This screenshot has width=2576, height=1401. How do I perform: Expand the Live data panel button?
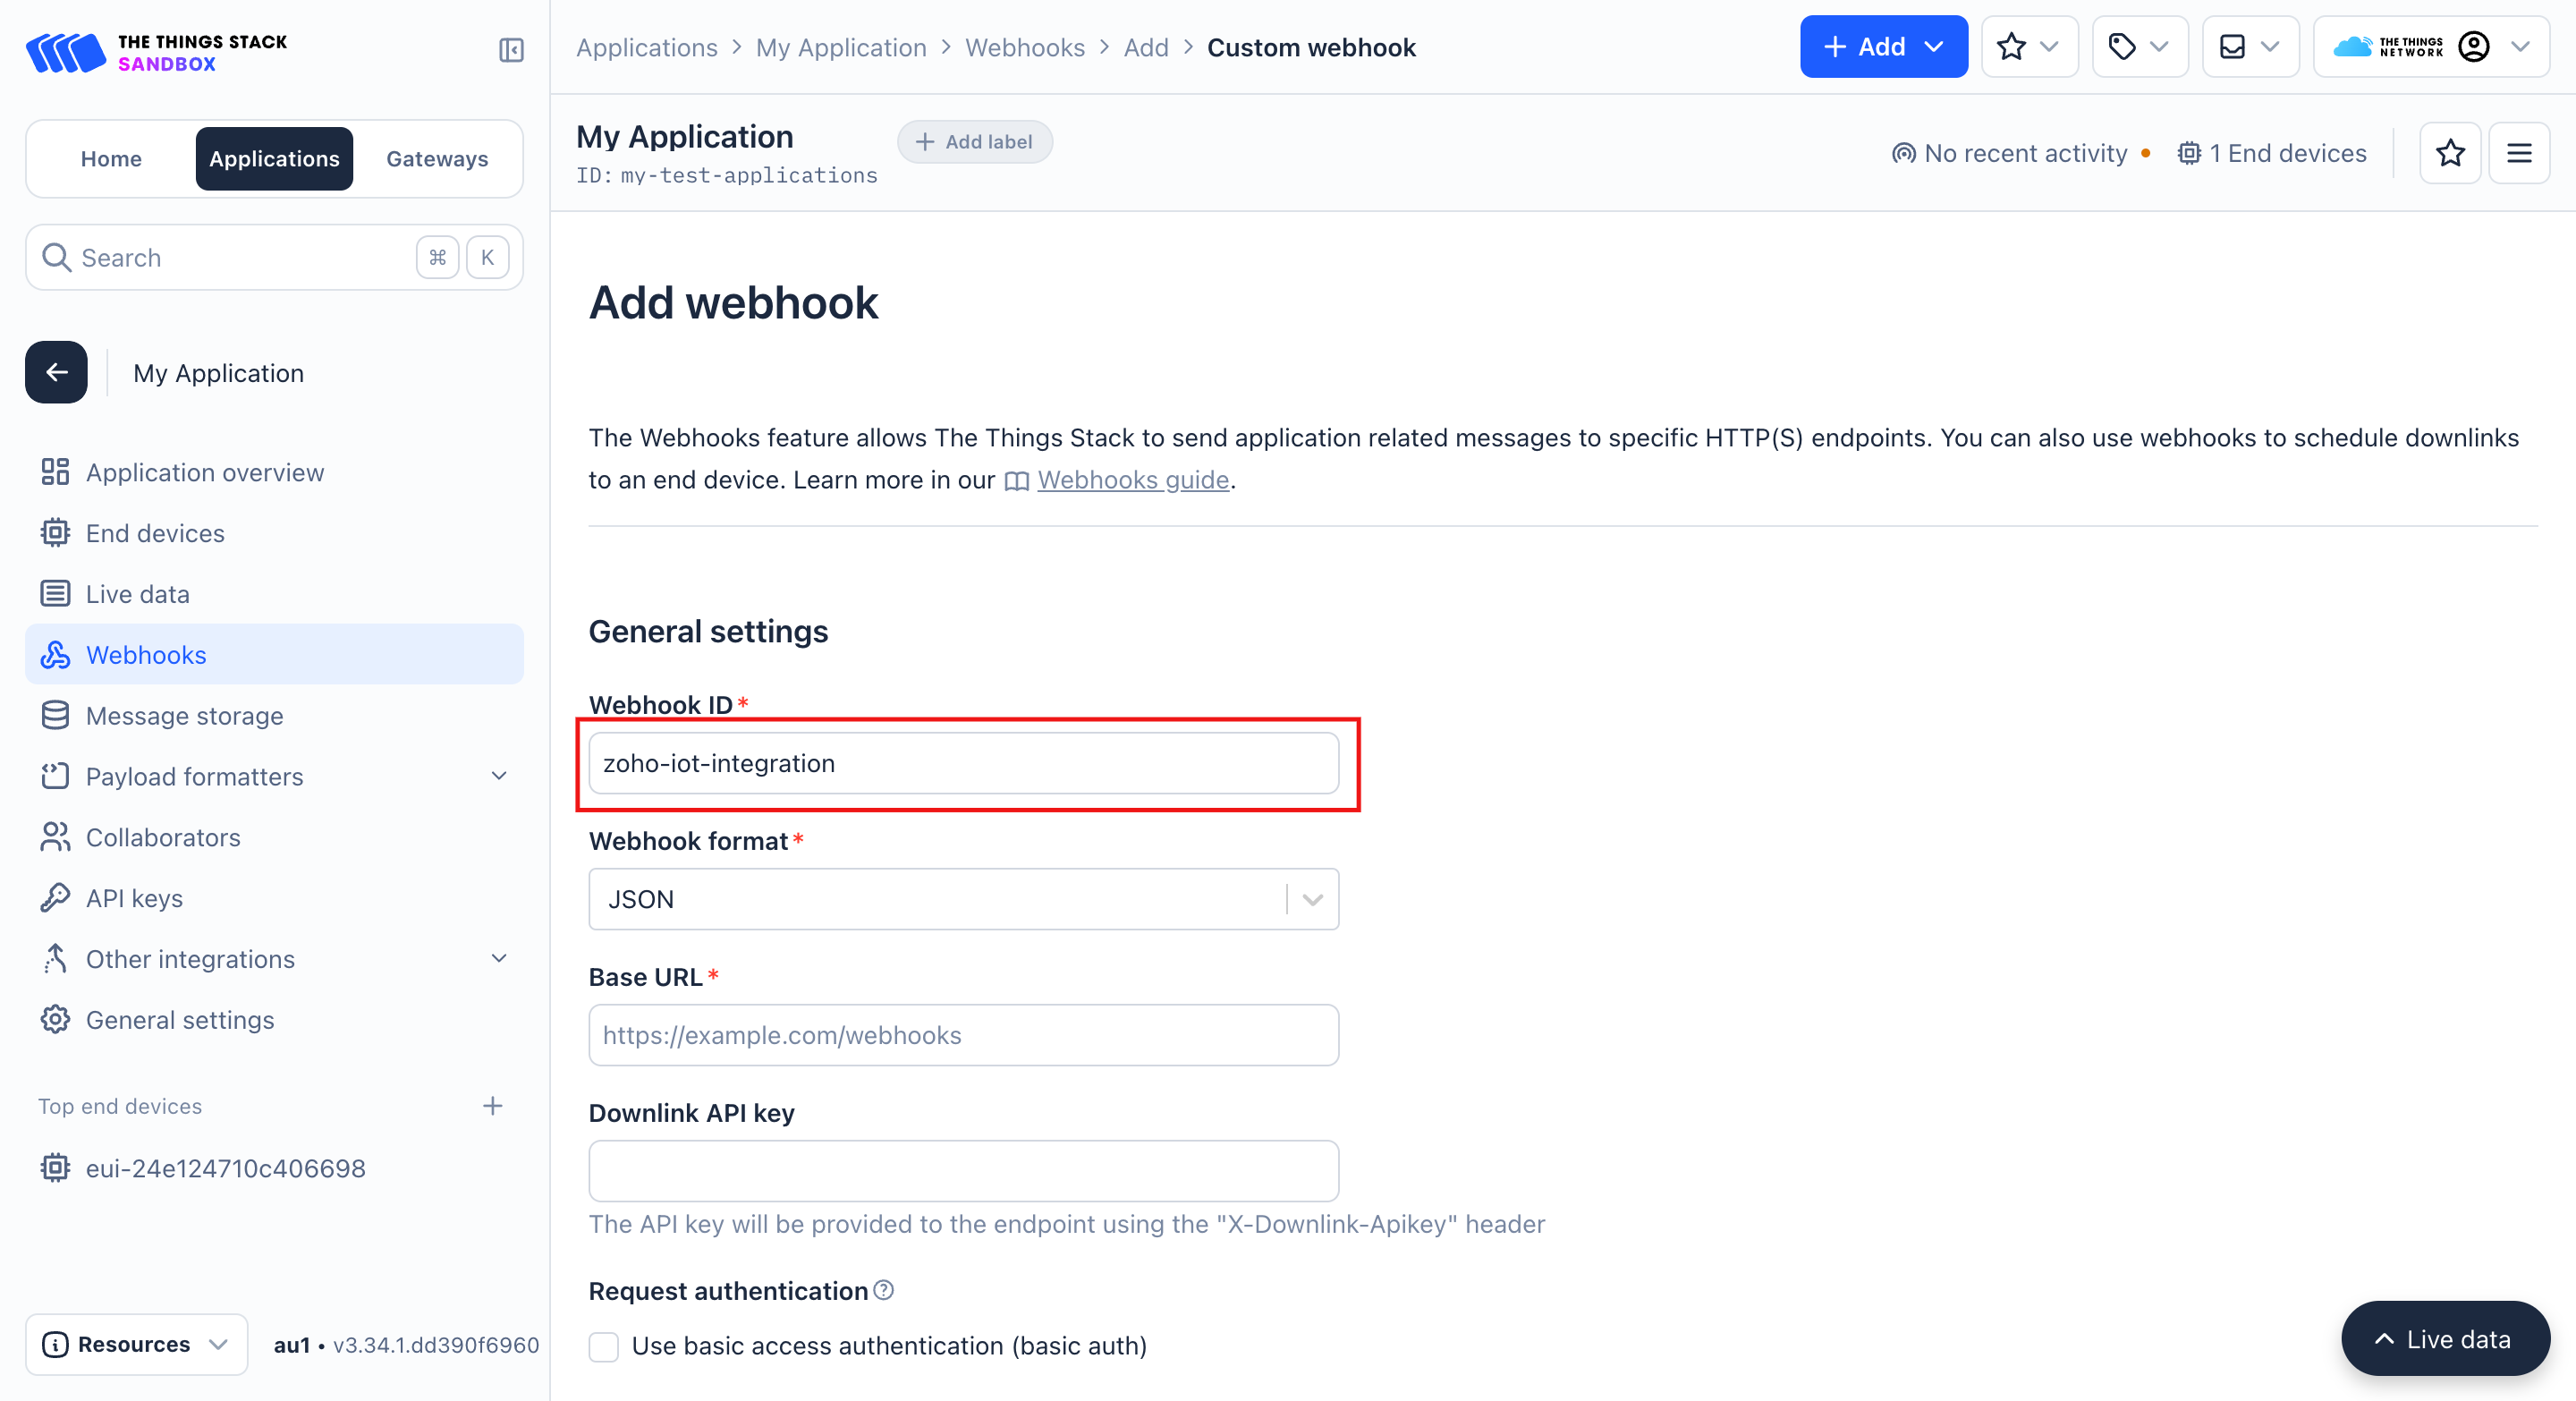2444,1339
